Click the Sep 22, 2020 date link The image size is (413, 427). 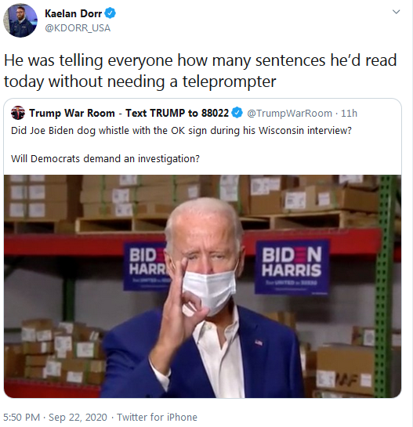[78, 417]
